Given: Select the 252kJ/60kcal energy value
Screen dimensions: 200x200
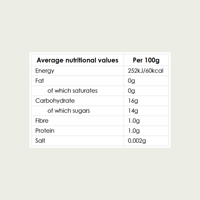Looking at the screenshot, I should point(146,71).
